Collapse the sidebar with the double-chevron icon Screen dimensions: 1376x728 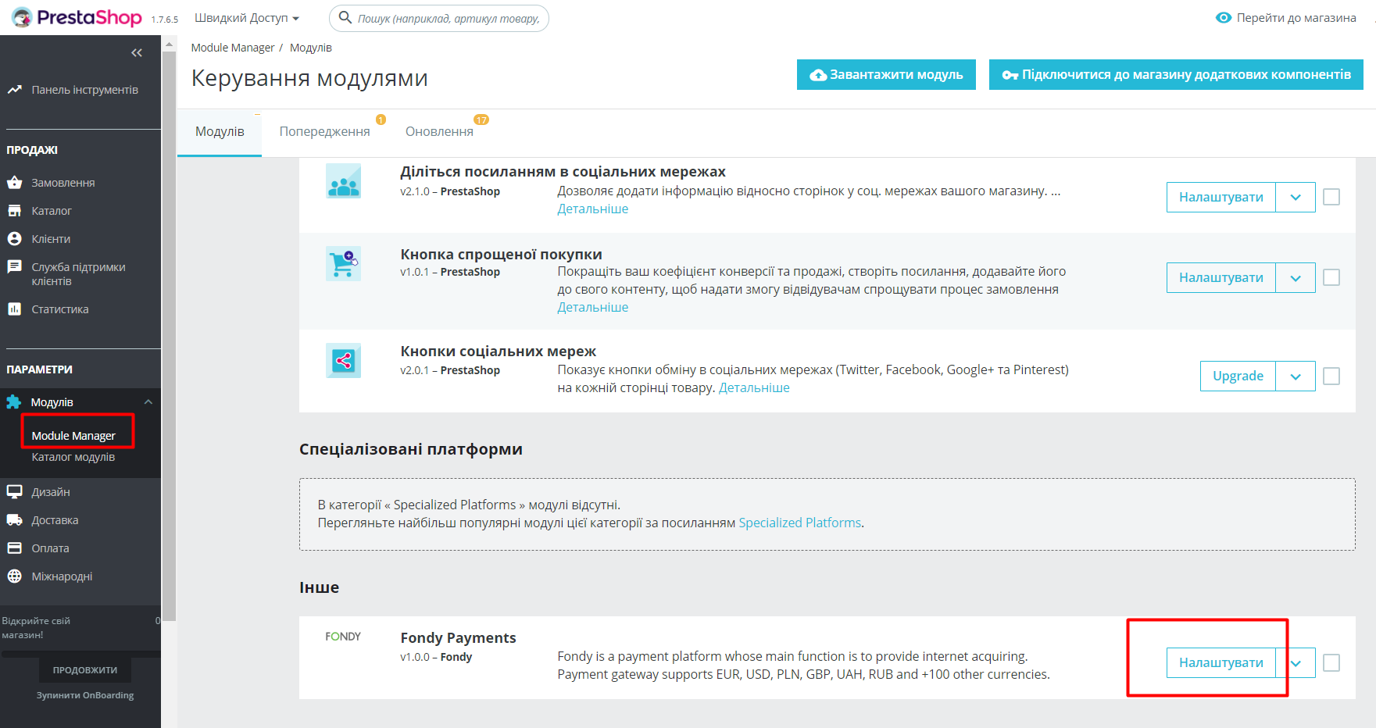137,52
